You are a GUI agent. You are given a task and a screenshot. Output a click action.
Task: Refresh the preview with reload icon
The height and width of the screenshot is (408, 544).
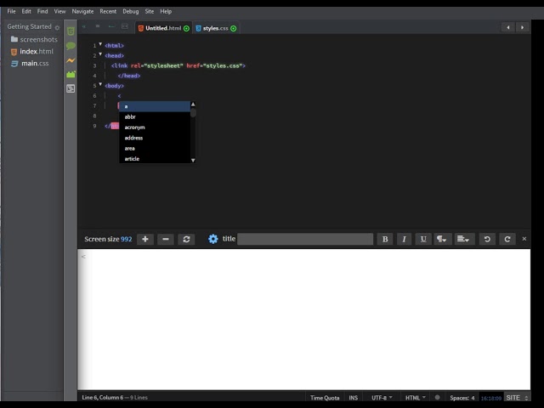coord(186,239)
